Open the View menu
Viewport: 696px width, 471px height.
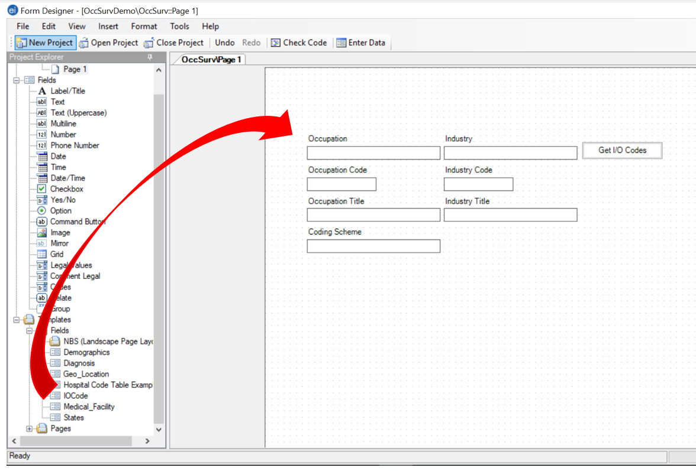(77, 26)
